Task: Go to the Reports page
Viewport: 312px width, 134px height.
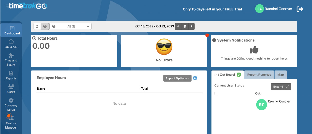Action: point(11,75)
